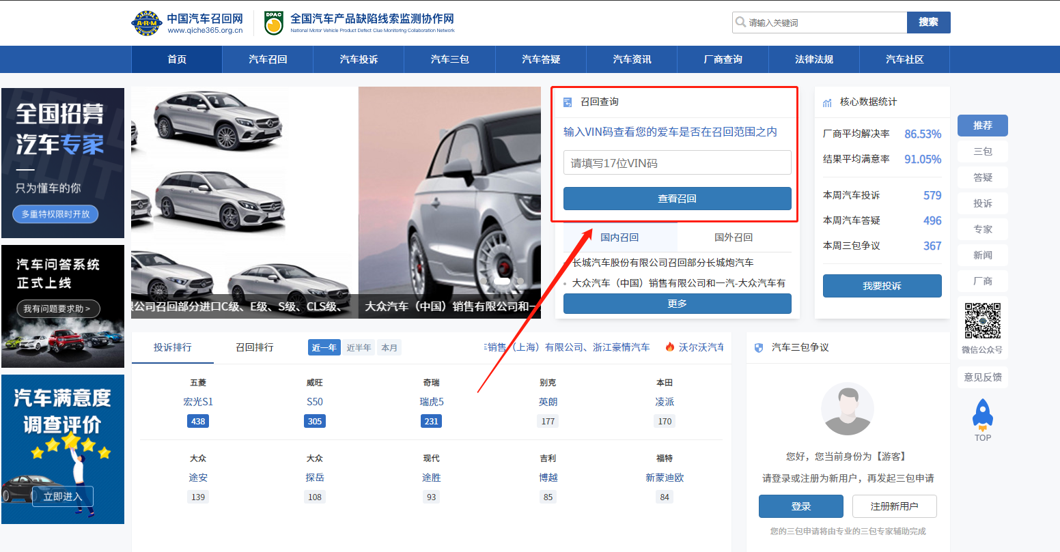Select 推荐 in the right sidebar
The height and width of the screenshot is (552, 1060).
(983, 126)
